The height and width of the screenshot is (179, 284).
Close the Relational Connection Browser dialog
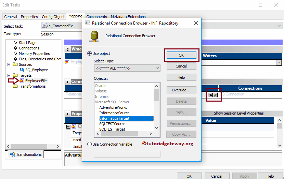[196, 23]
